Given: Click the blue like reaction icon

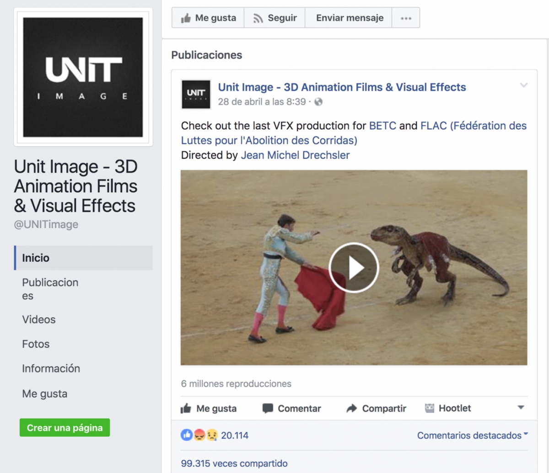Looking at the screenshot, I should [x=187, y=435].
